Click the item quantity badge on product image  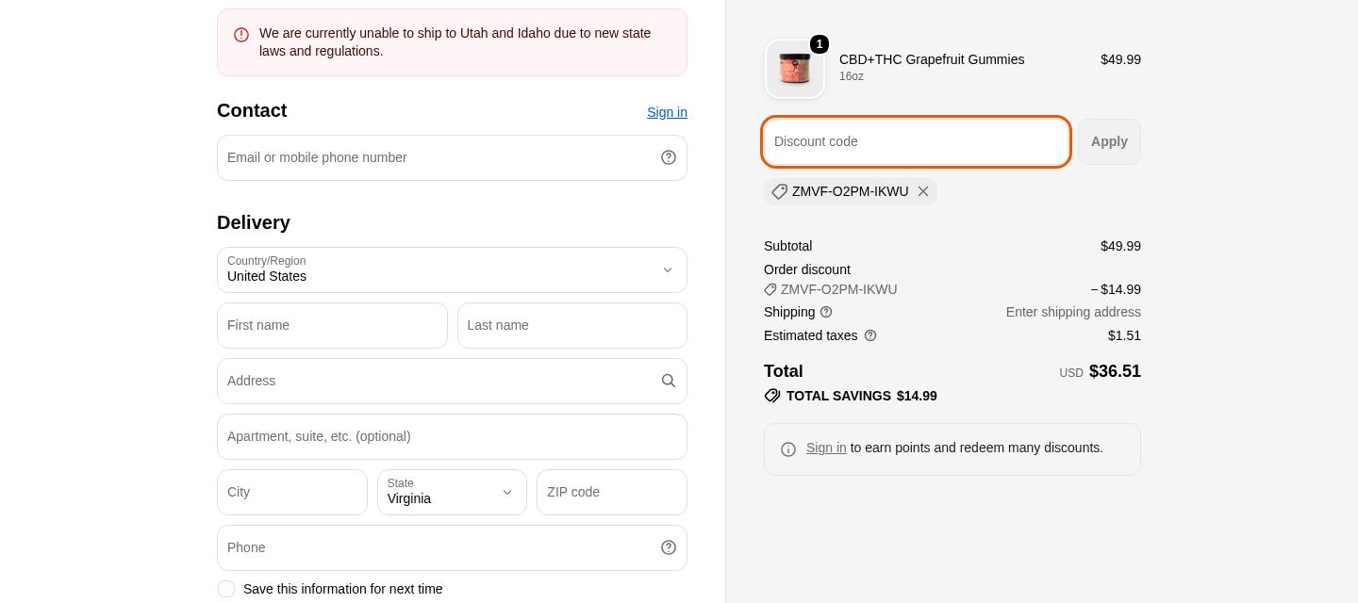tap(820, 44)
